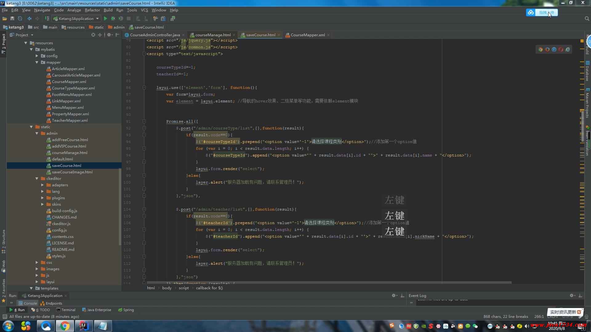Click the Save All toolbar icon

[x=12, y=18]
